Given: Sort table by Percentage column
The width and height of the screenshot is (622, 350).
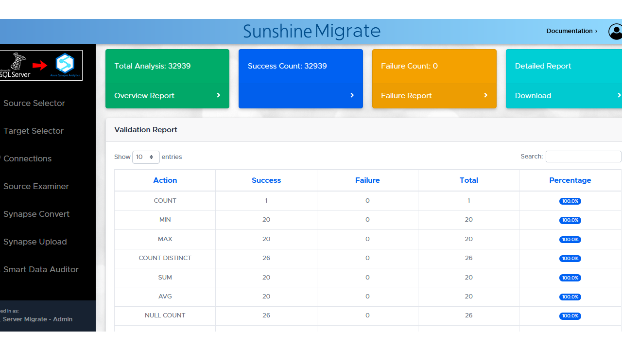Looking at the screenshot, I should pos(570,180).
